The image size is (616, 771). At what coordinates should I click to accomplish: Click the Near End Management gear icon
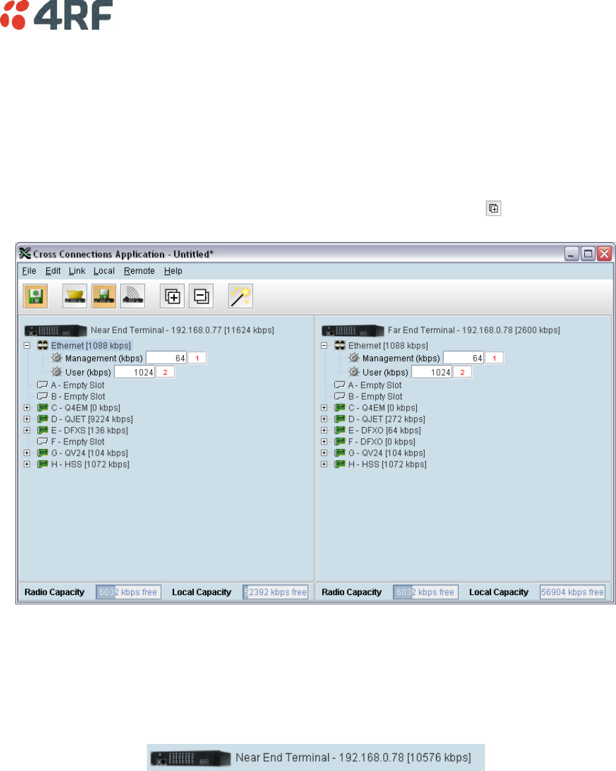(x=57, y=358)
